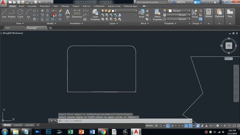This screenshot has width=240, height=135.
Task: Expand the Layers panel
Action: [x=114, y=23]
